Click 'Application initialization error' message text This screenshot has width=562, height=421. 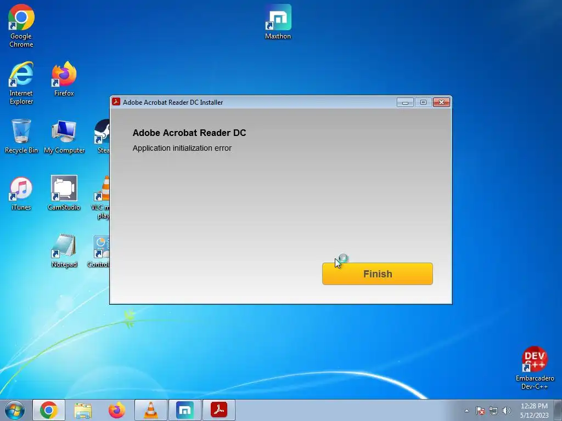(x=182, y=148)
